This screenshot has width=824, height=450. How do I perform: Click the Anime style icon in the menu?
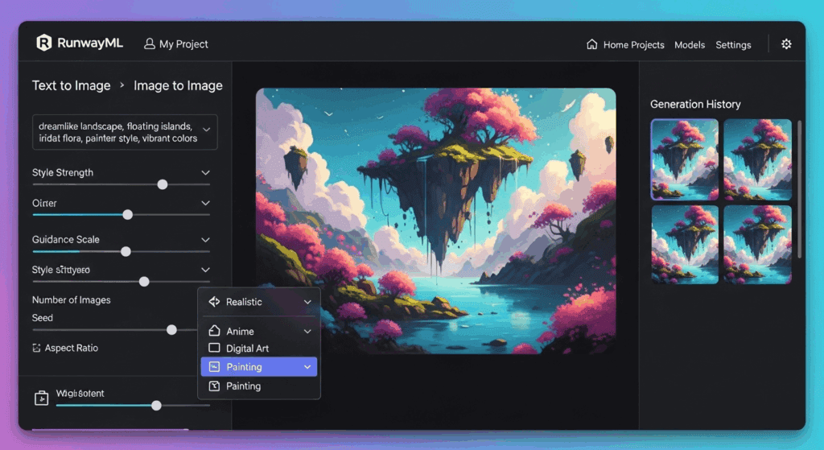click(214, 331)
